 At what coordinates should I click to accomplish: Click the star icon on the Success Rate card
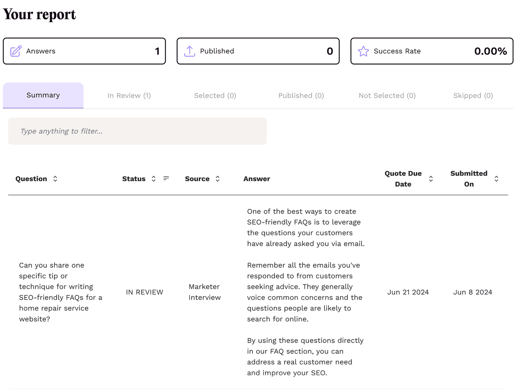363,51
